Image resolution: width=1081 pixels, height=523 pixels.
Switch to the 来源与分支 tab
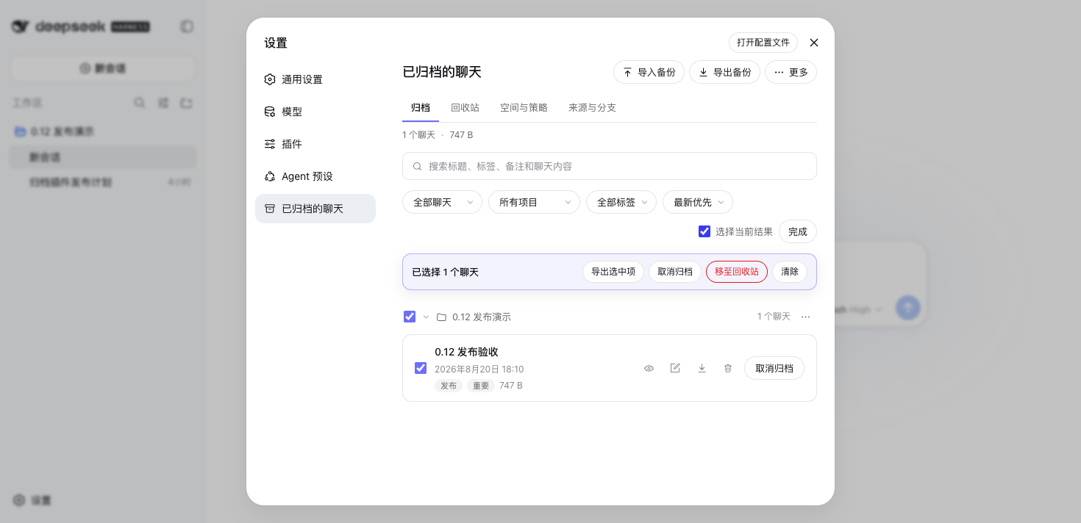point(592,108)
